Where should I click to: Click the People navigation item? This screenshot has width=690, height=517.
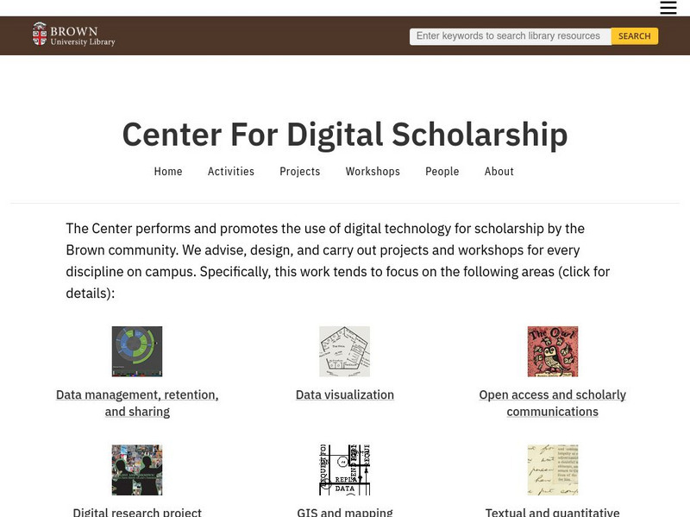point(442,172)
